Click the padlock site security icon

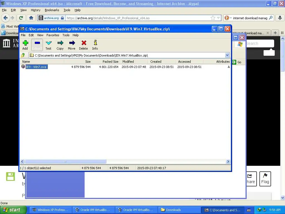(x=62, y=18)
